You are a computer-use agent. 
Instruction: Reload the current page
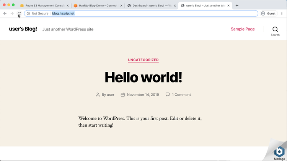tap(19, 13)
